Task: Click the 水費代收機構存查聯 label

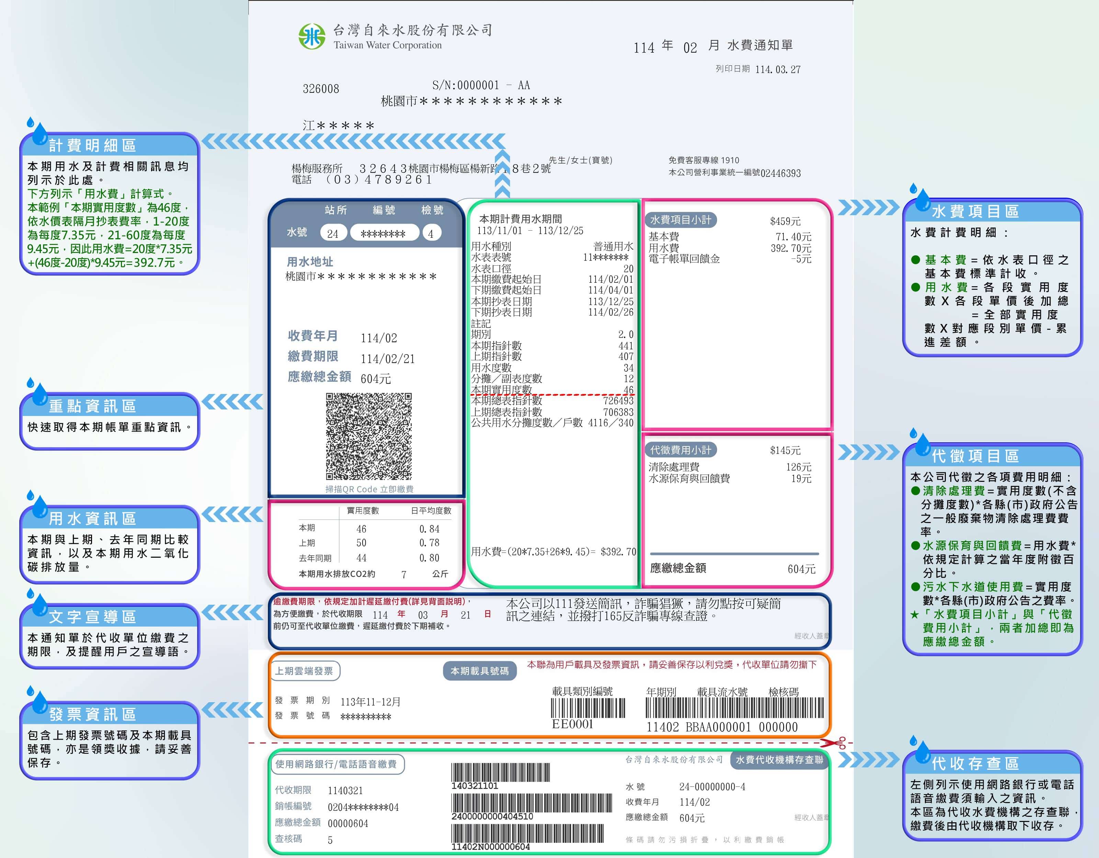Action: click(779, 760)
